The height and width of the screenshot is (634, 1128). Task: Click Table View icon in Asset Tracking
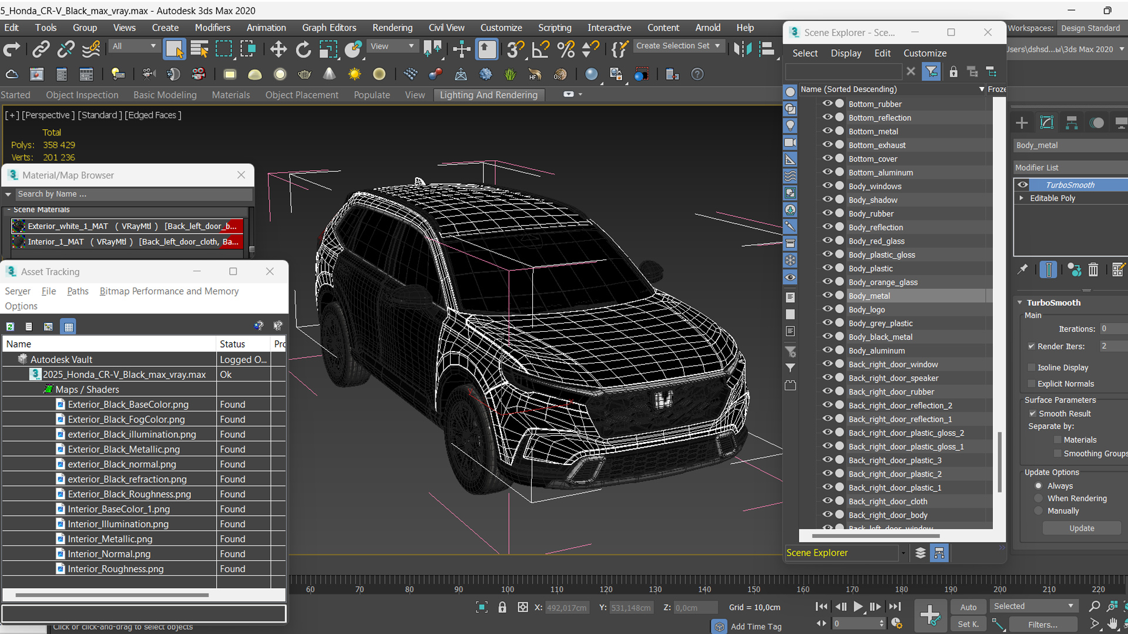pyautogui.click(x=69, y=326)
